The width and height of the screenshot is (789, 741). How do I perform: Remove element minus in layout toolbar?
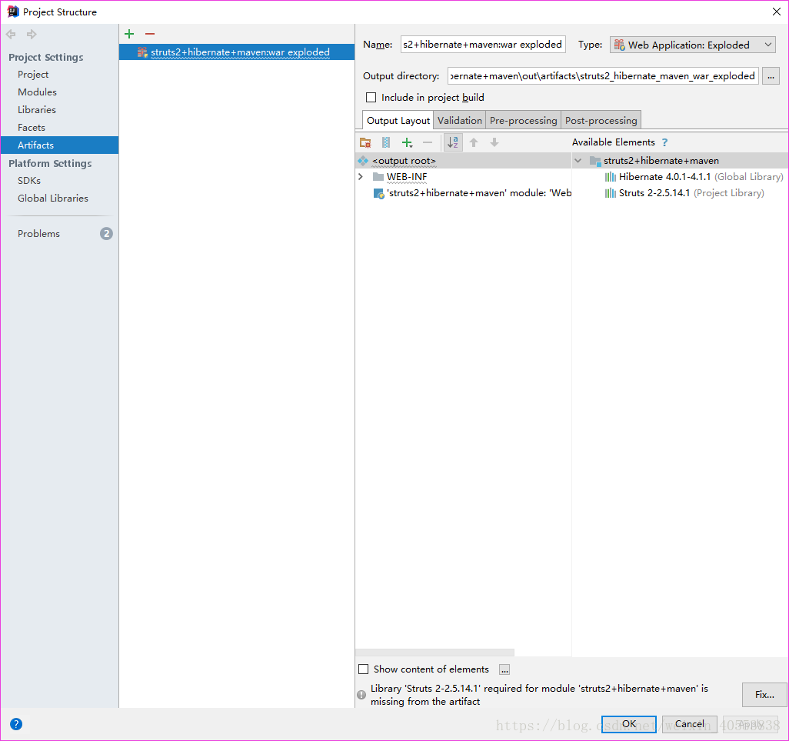[428, 142]
